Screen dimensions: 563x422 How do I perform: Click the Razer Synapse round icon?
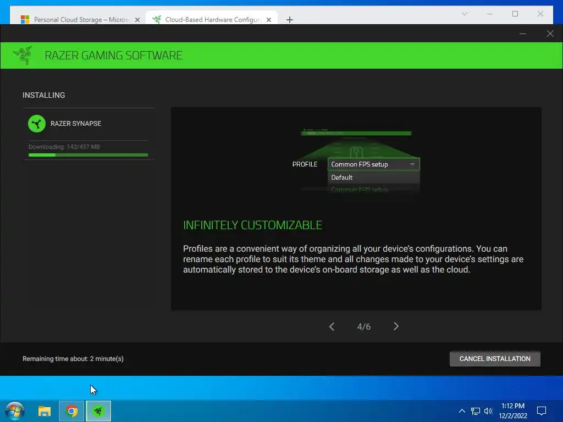coord(37,124)
